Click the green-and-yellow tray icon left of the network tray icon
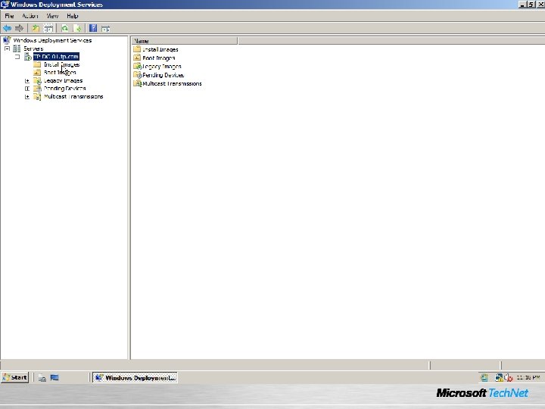545x409 pixels. [484, 377]
